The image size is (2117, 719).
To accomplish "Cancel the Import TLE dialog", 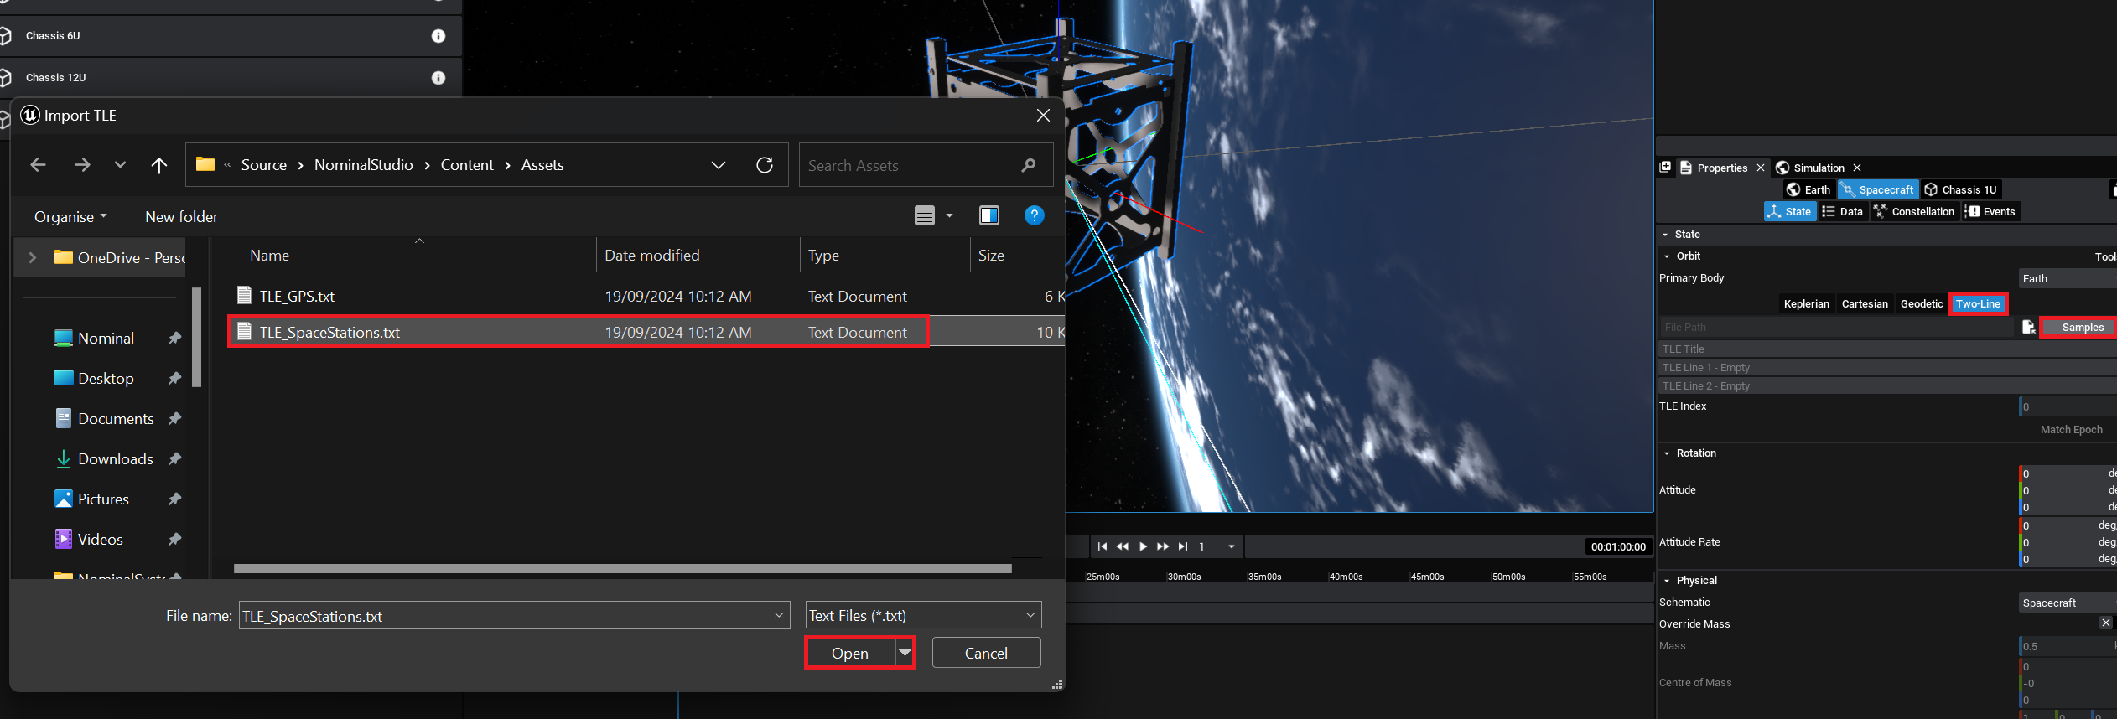I will (x=986, y=653).
